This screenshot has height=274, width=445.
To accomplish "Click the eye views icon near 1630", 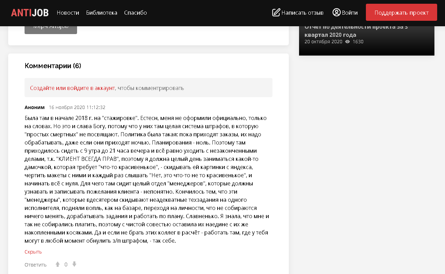I will [x=347, y=42].
